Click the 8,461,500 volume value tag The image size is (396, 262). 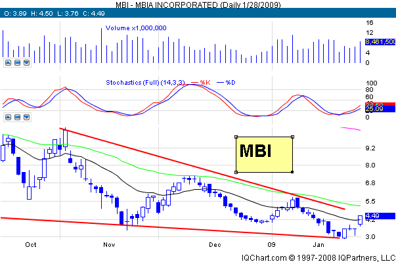click(380, 42)
